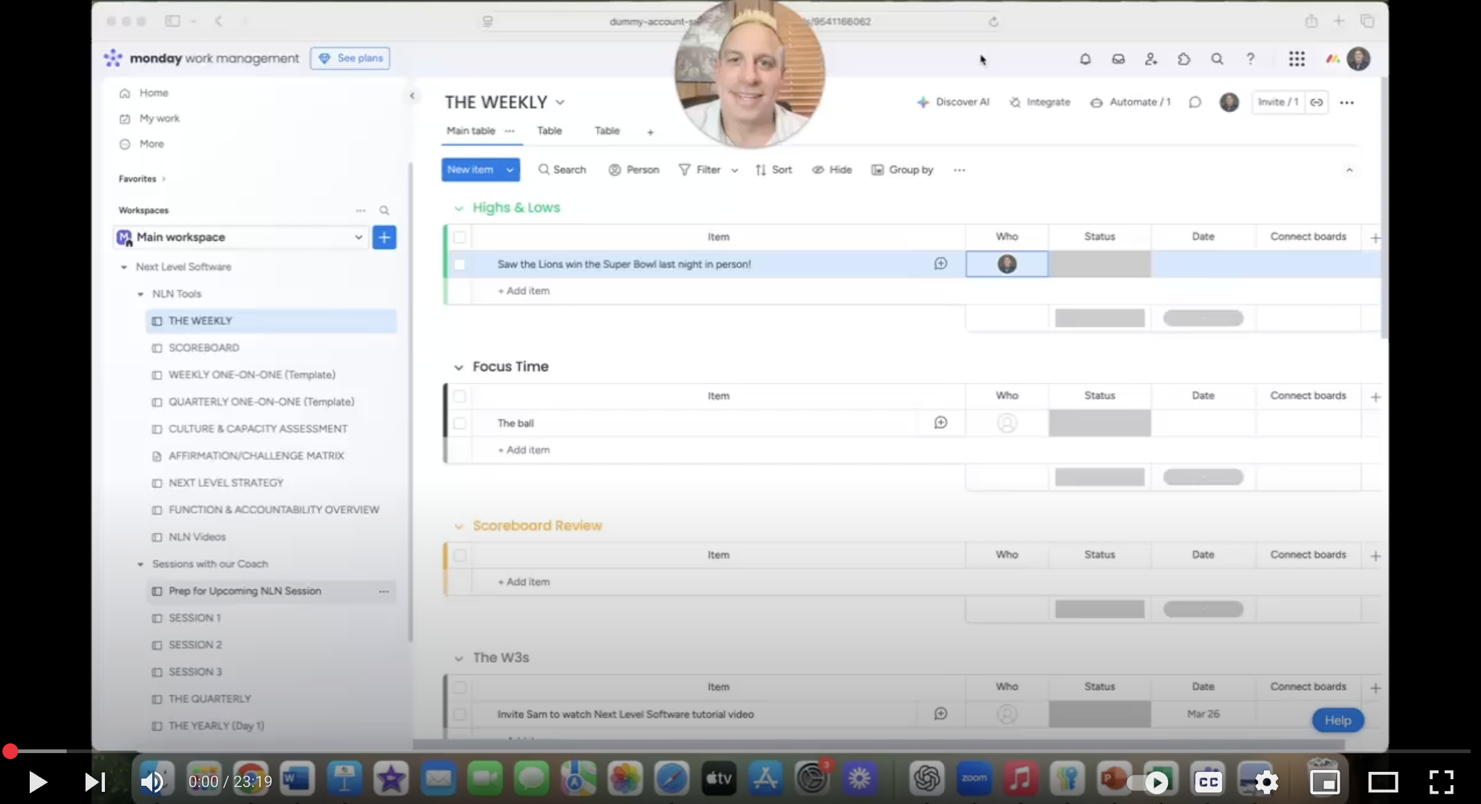Open the board options three-dot menu
This screenshot has height=804, width=1481.
click(x=1346, y=102)
